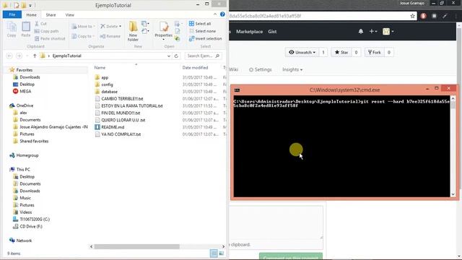Click the bookmark star in browser address bar
Image resolution: width=462 pixels, height=260 pixels.
[412, 16]
